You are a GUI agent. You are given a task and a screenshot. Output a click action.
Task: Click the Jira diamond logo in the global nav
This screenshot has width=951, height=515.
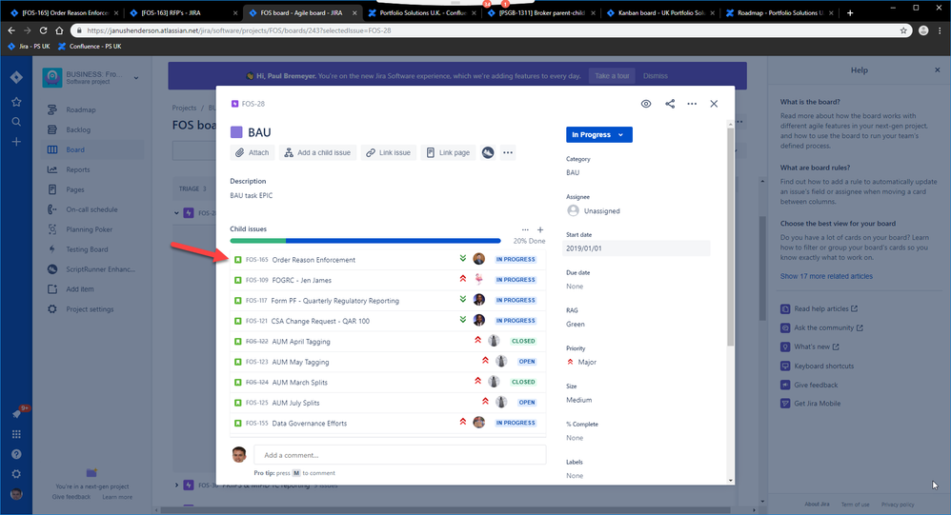[16, 77]
